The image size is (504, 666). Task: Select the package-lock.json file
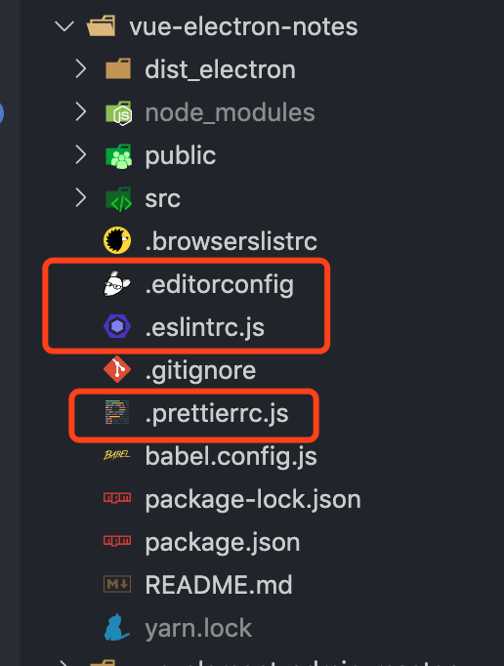pyautogui.click(x=253, y=500)
